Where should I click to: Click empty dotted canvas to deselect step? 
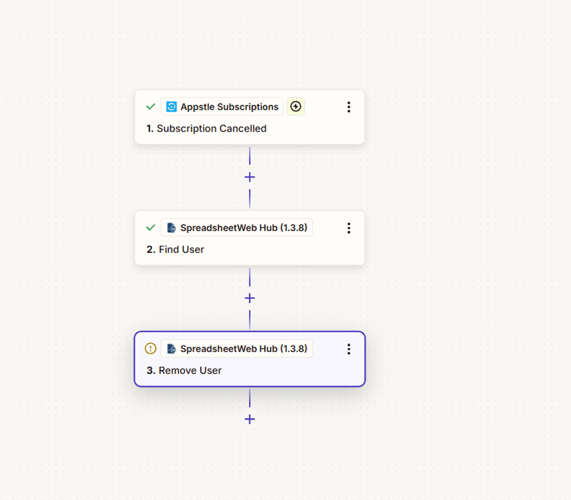tap(461, 248)
